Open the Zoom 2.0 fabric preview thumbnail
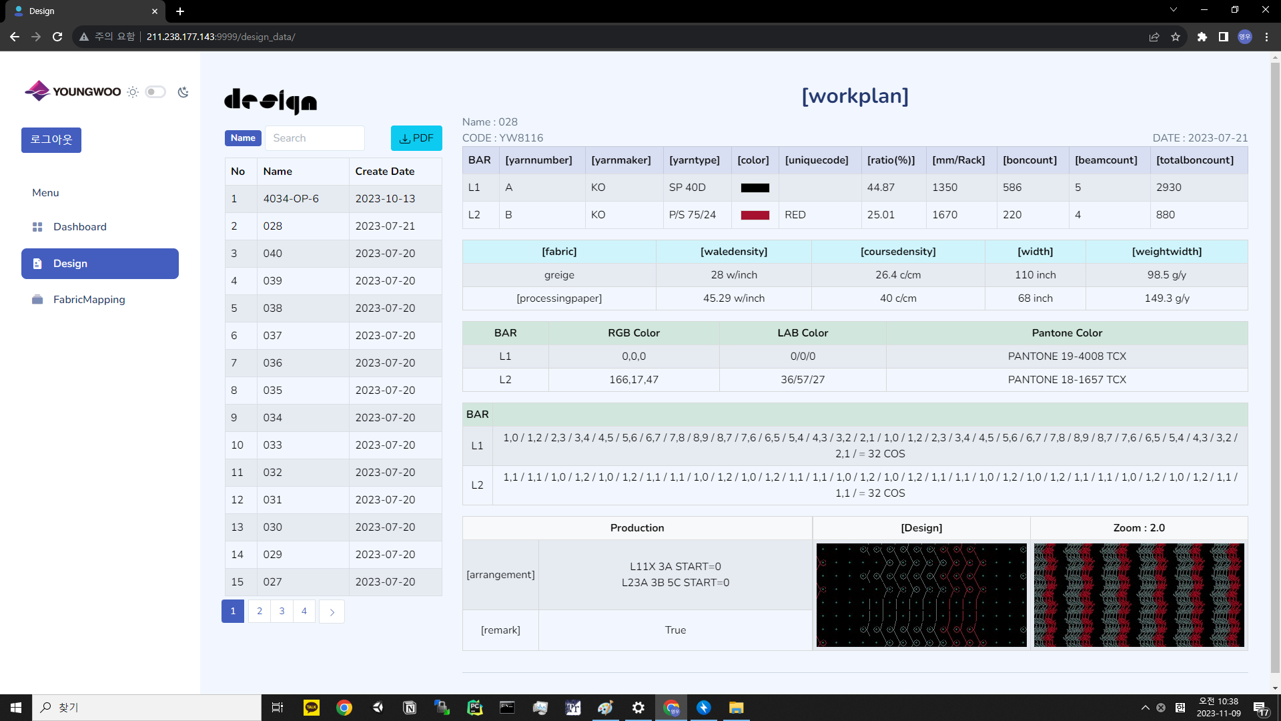Screen dimensions: 1281x721 pyautogui.click(x=1138, y=595)
